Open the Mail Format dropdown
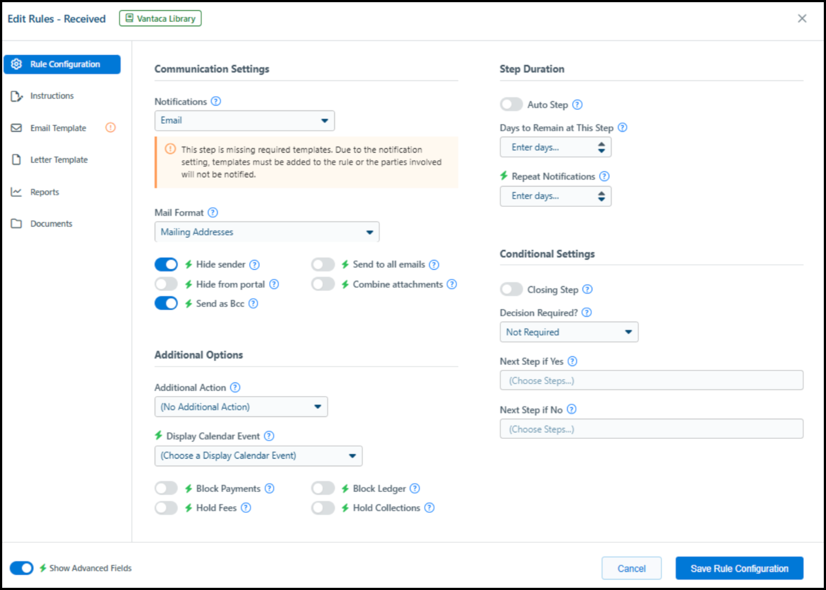The image size is (826, 590). pos(267,232)
